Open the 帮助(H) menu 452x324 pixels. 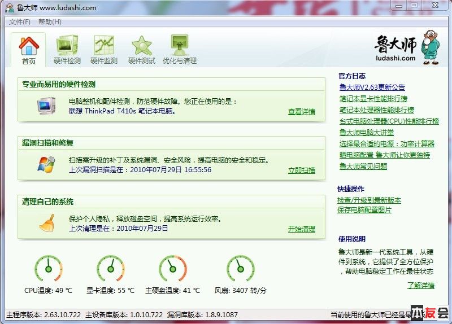(50, 22)
